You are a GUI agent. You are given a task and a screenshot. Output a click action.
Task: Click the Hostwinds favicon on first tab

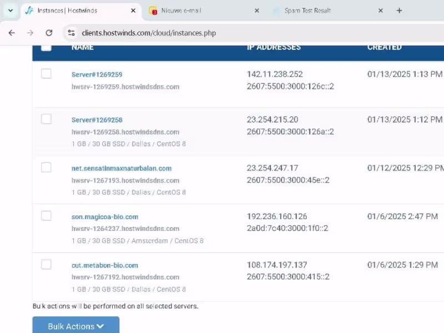29,11
